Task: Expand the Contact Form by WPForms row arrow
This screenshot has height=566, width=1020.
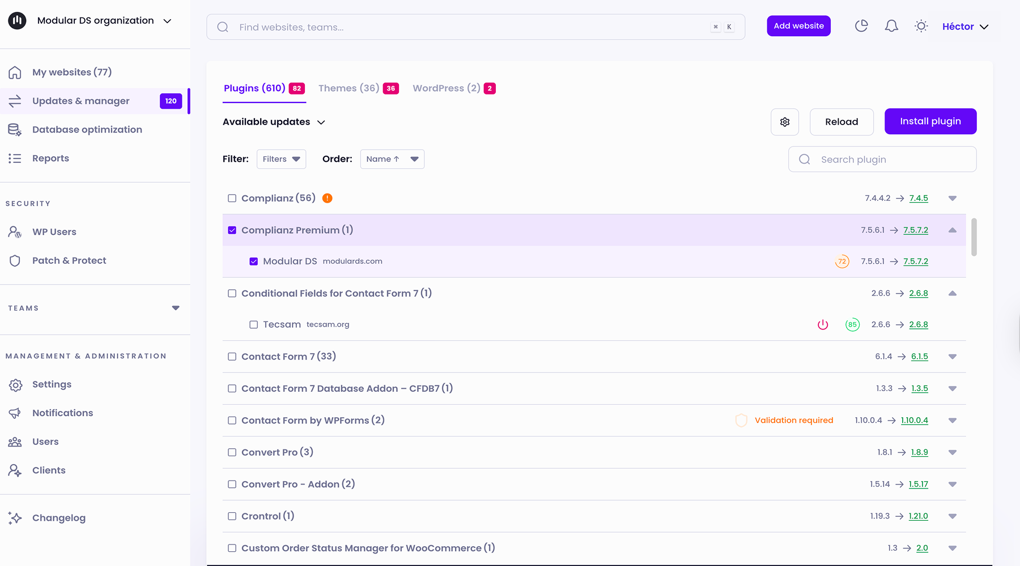Action: coord(953,421)
